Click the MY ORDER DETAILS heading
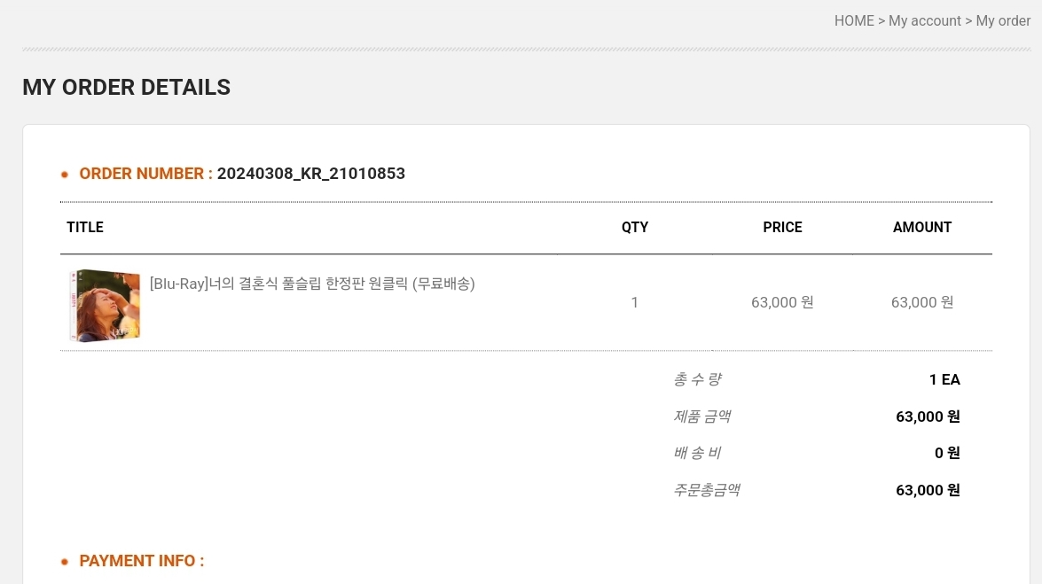 pyautogui.click(x=126, y=88)
